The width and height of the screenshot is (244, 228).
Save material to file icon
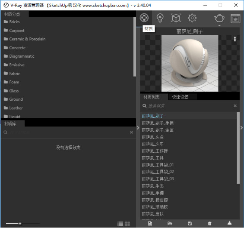[190, 223]
